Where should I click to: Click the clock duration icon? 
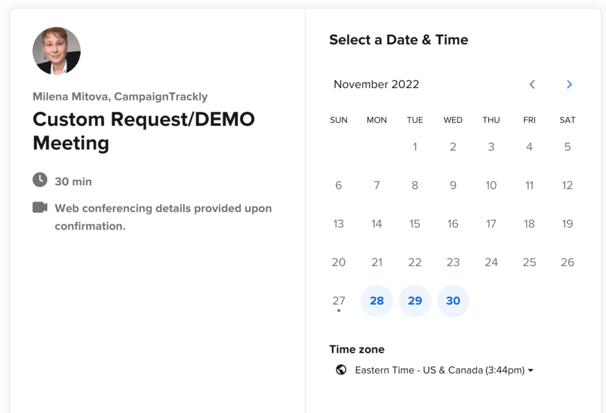(40, 180)
